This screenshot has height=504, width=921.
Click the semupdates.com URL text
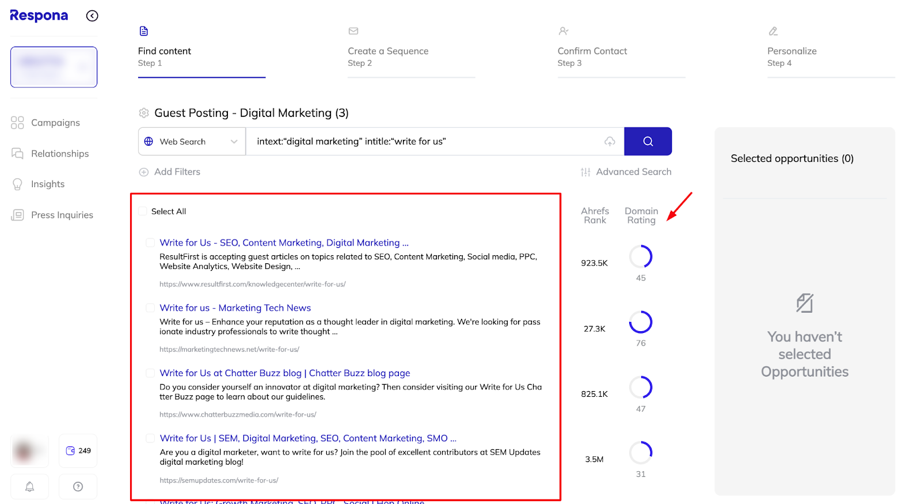tap(219, 480)
